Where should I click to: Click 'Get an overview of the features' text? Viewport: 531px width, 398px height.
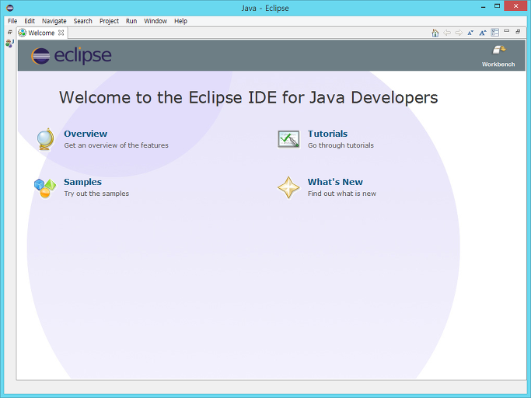[x=116, y=145]
